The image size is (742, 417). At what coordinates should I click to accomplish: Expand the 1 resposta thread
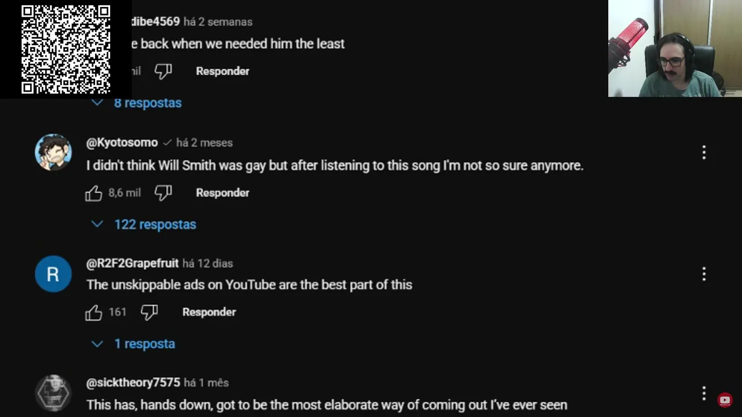(133, 344)
